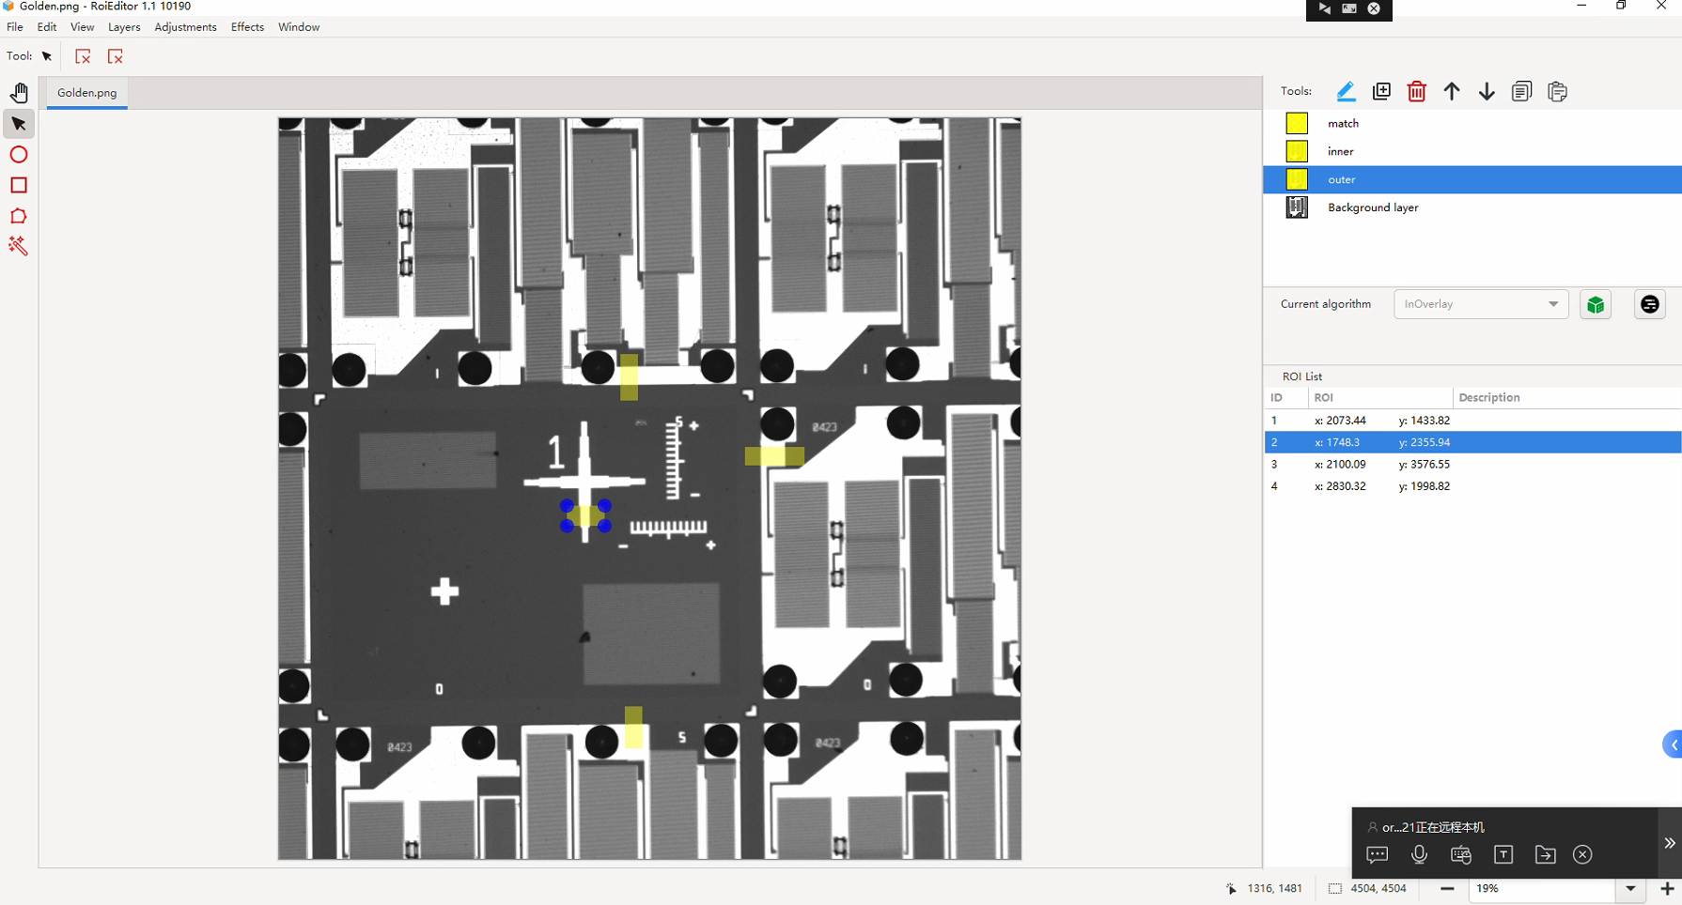1682x905 pixels.
Task: Click the edit layer pencil icon
Action: (x=1346, y=91)
